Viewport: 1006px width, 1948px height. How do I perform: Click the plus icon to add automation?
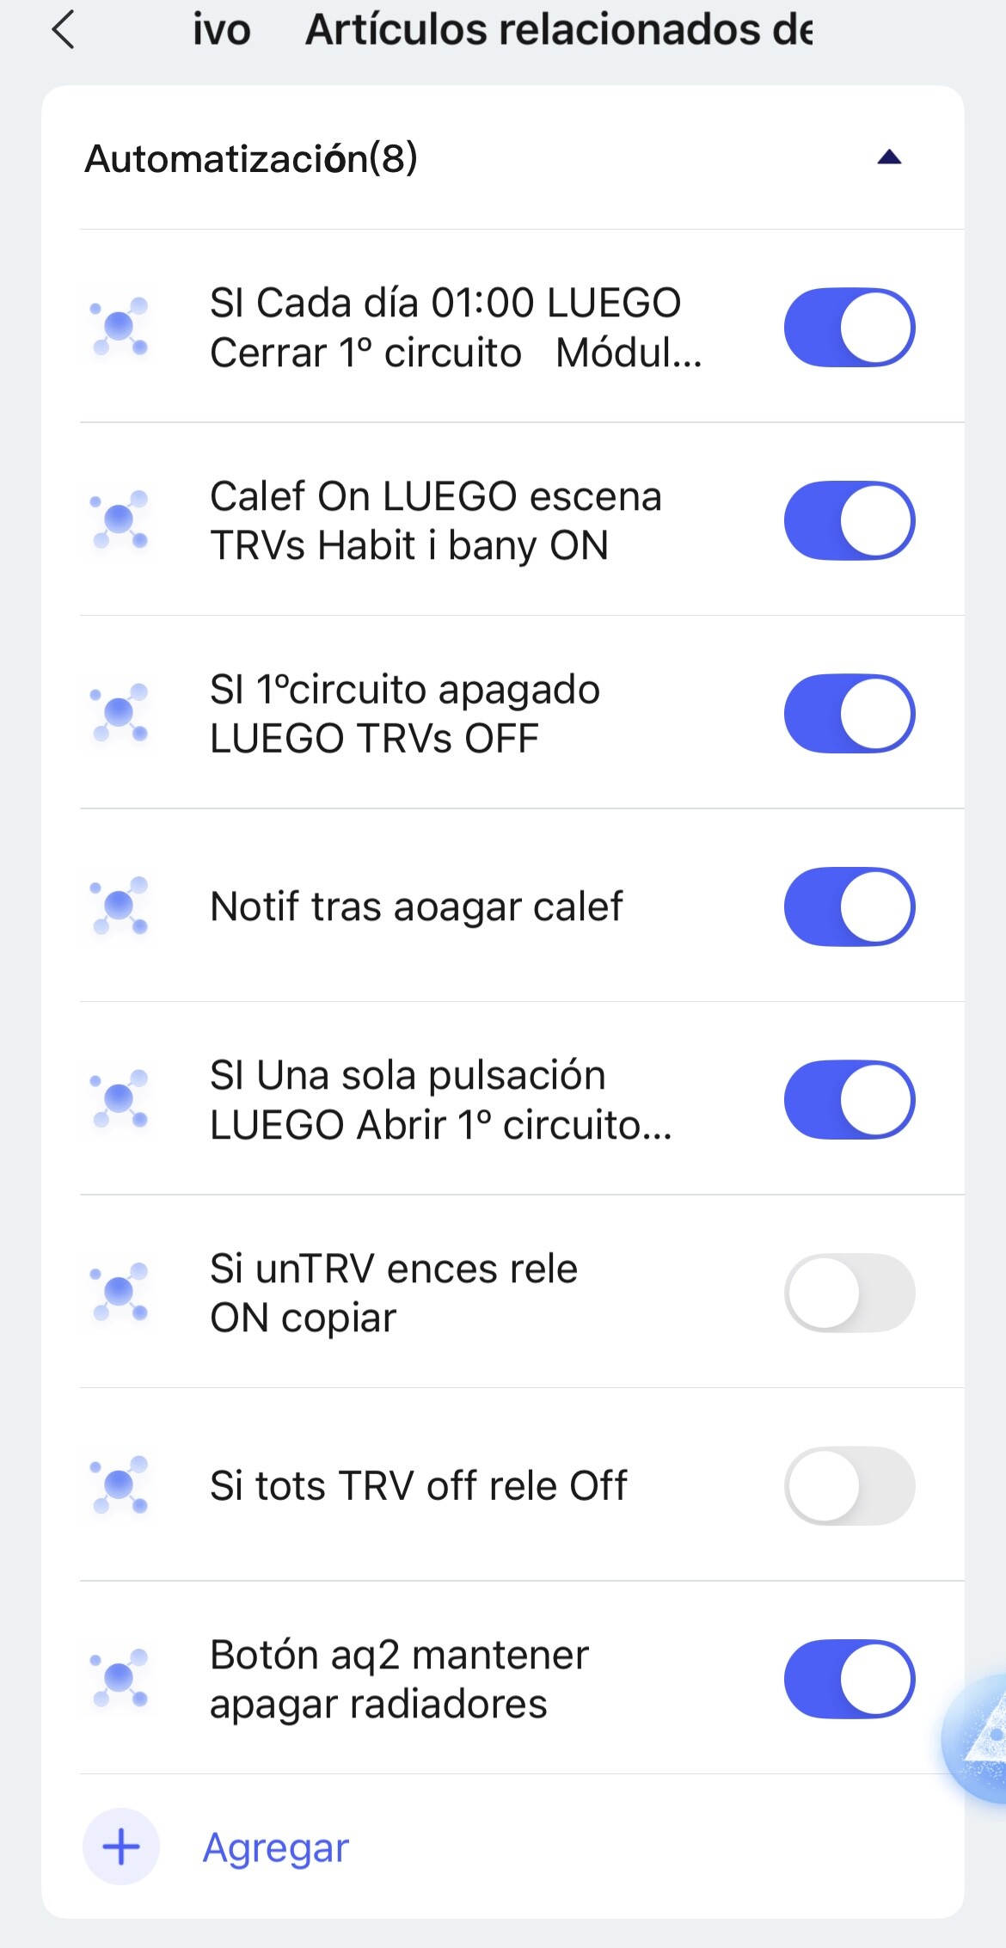click(121, 1847)
